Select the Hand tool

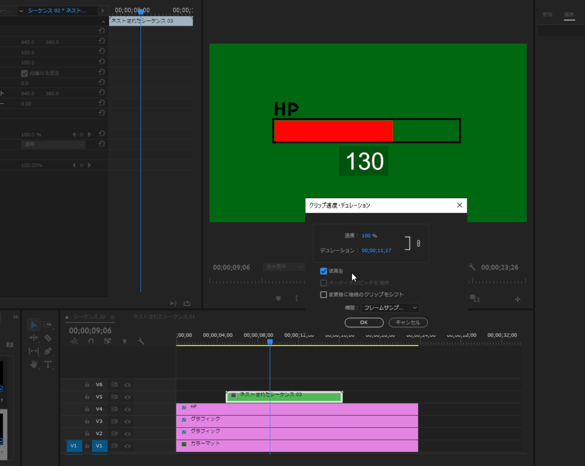tap(34, 364)
